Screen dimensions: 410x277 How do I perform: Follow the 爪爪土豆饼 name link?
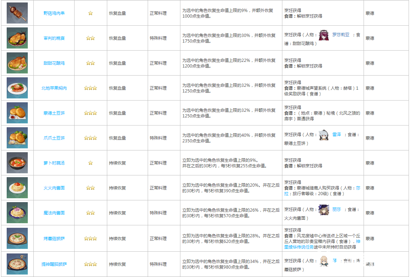(x=54, y=138)
